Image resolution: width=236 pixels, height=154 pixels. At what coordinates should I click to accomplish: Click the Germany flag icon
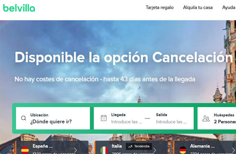[x=183, y=150]
